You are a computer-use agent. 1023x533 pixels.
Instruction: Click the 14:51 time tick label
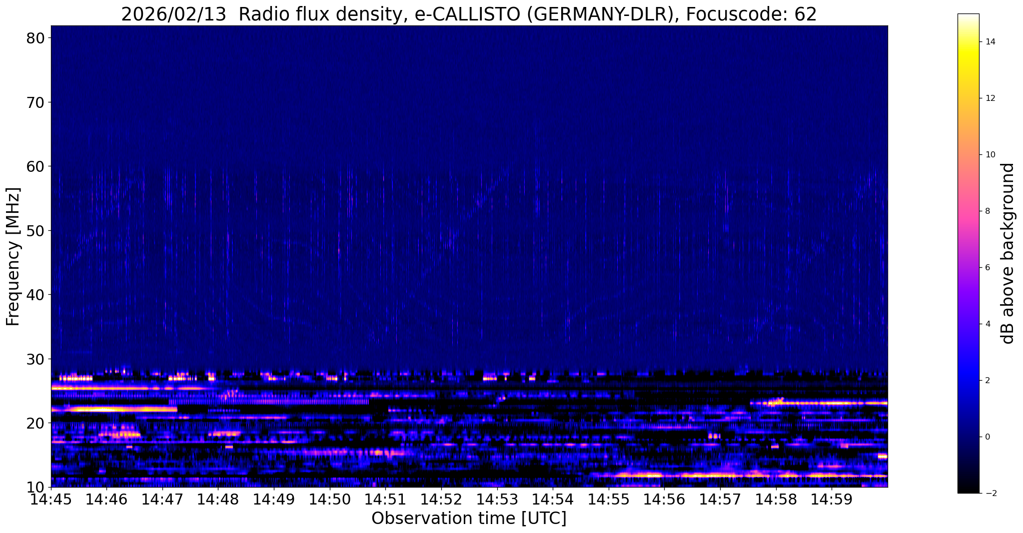pos(385,499)
